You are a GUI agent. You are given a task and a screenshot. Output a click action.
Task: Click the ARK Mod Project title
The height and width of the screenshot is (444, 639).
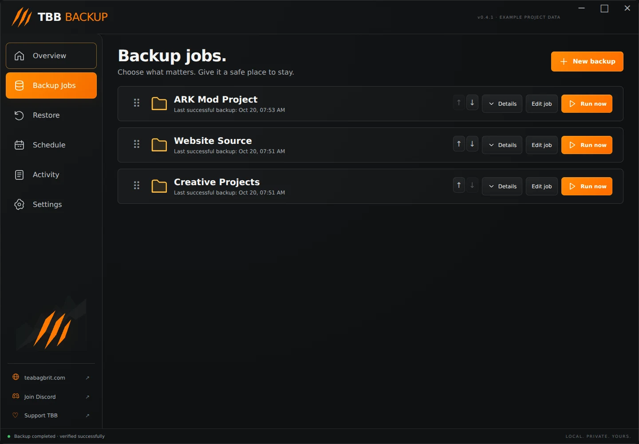coord(216,99)
